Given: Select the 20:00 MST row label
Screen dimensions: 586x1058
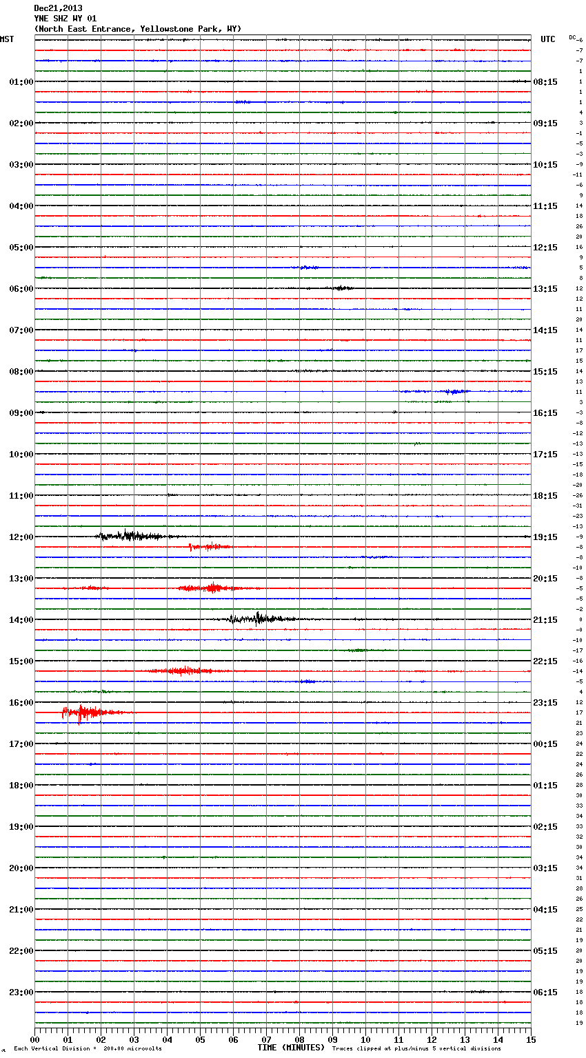Looking at the screenshot, I should point(21,868).
